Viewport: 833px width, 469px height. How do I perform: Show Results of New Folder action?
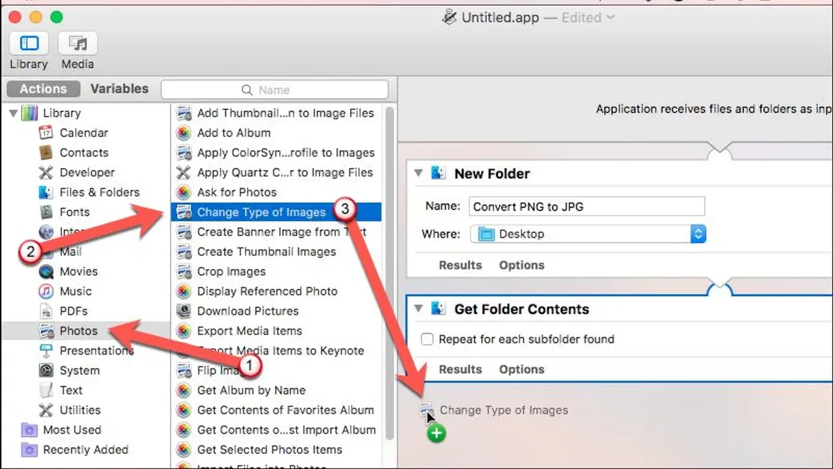click(460, 265)
